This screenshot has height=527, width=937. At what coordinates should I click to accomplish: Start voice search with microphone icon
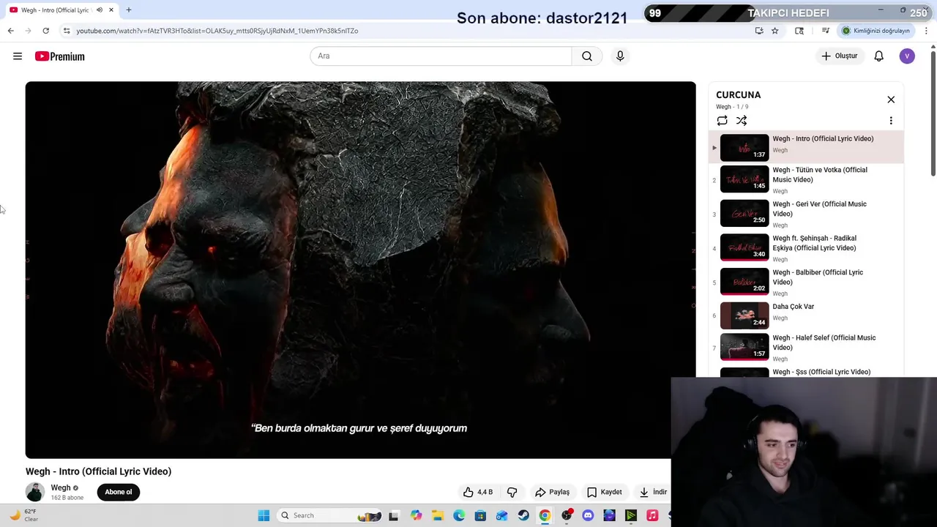tap(620, 56)
